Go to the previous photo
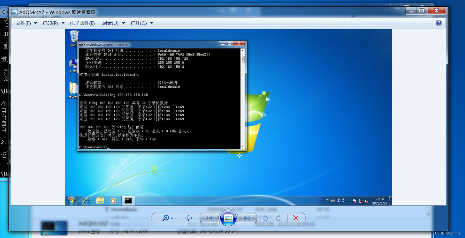465x238 pixels. [x=210, y=218]
